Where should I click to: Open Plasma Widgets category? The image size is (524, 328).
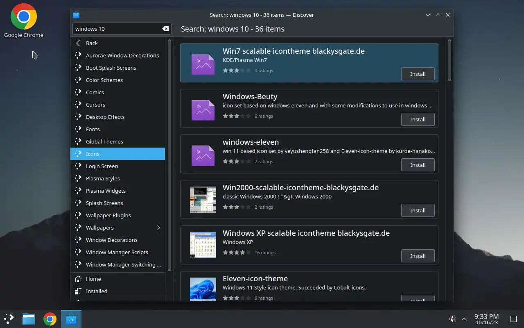[118, 191]
